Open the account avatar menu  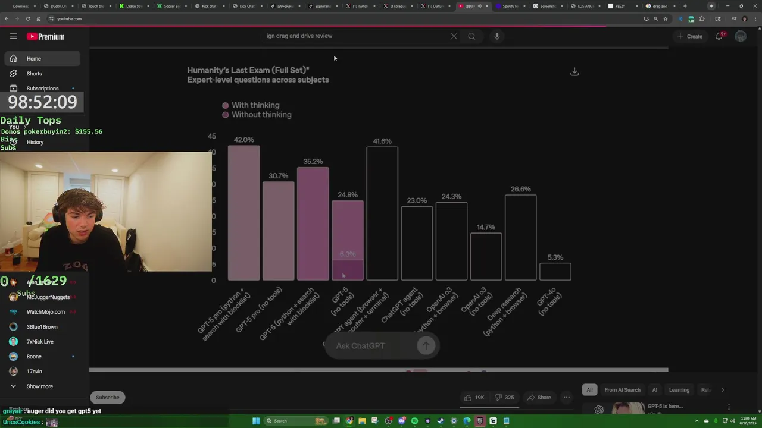741,36
